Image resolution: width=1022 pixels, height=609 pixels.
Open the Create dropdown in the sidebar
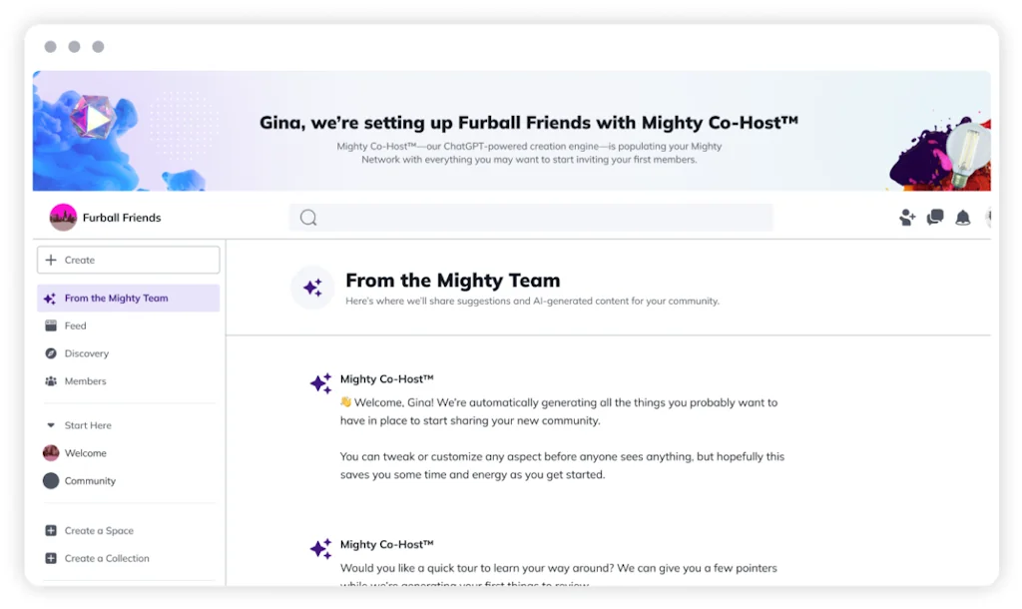[x=128, y=260]
